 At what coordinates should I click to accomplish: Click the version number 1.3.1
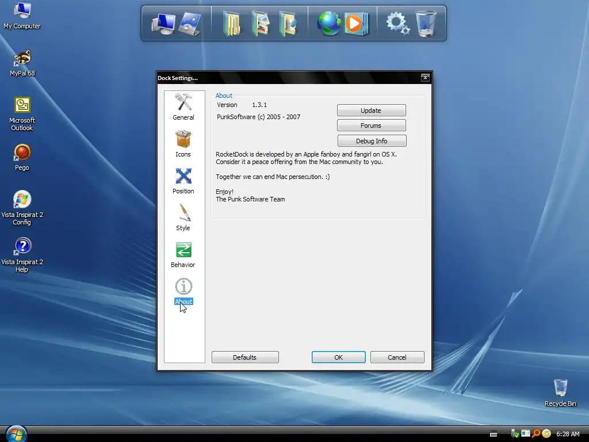point(259,105)
